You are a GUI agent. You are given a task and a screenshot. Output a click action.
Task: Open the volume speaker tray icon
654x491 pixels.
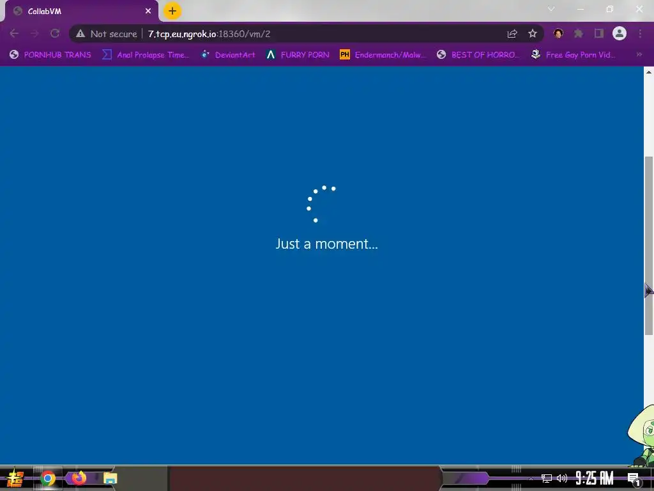point(562,478)
